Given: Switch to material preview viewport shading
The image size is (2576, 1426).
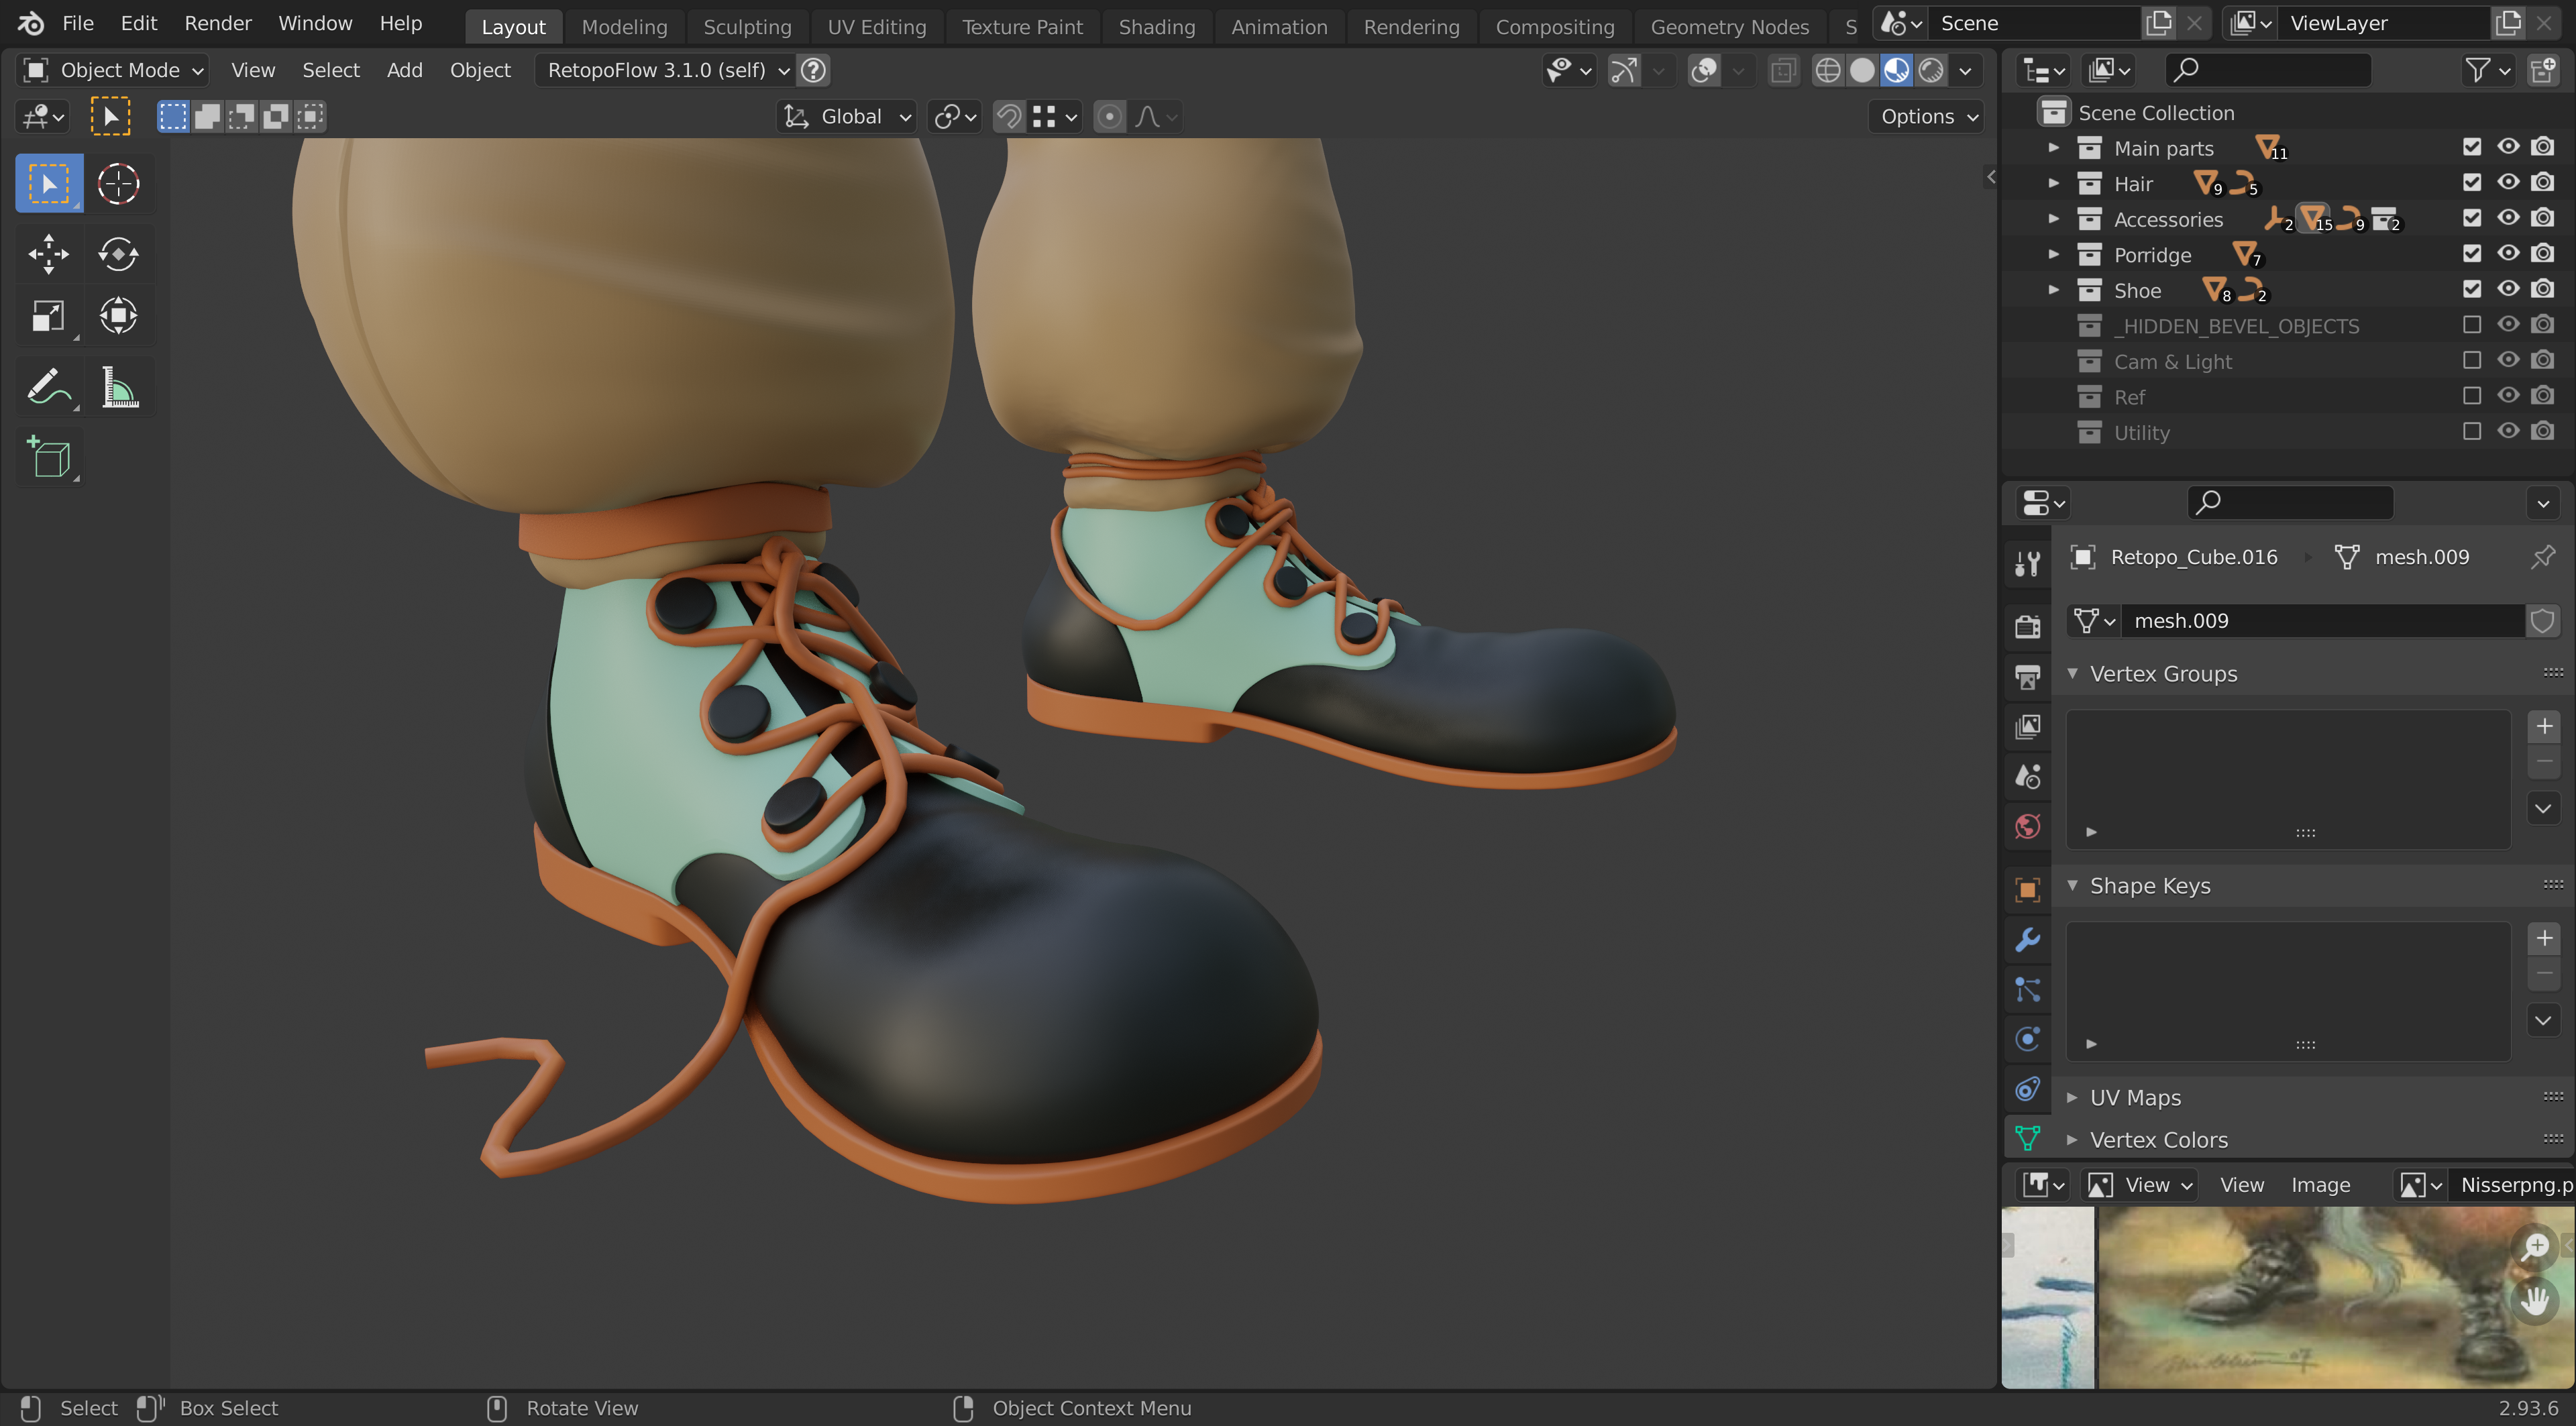Looking at the screenshot, I should pos(1896,70).
